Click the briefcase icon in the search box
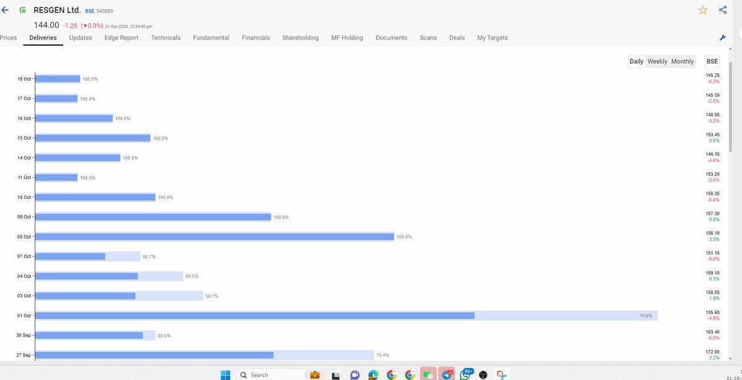 314,374
